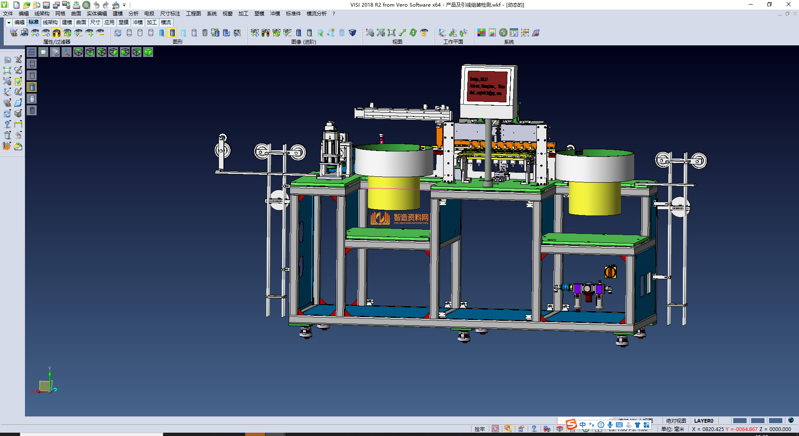Open the toolbar tab list dropdown arrow

[x=9, y=22]
